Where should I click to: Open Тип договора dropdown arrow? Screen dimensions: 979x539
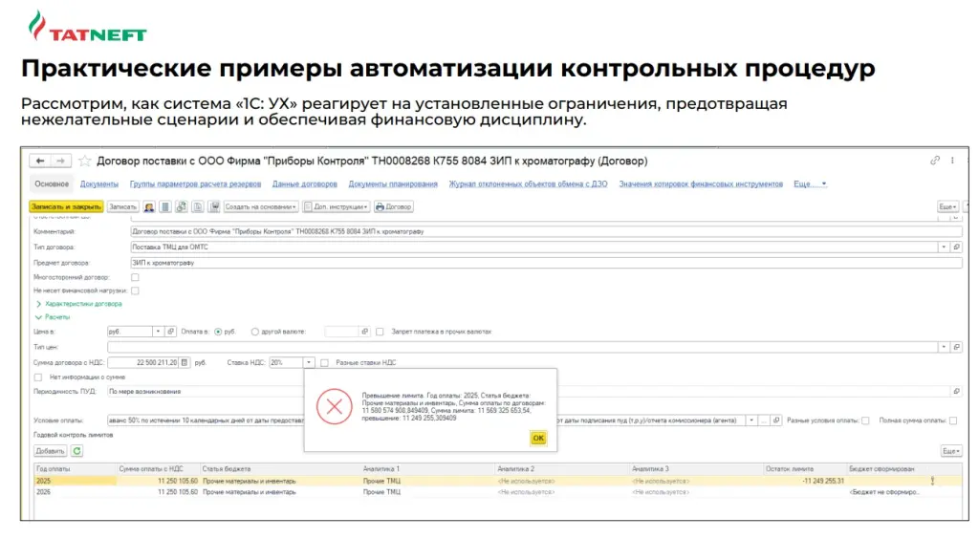click(944, 247)
